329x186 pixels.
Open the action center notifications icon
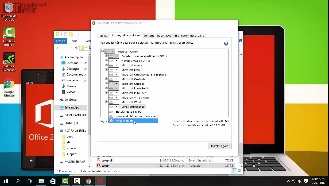[306, 181]
